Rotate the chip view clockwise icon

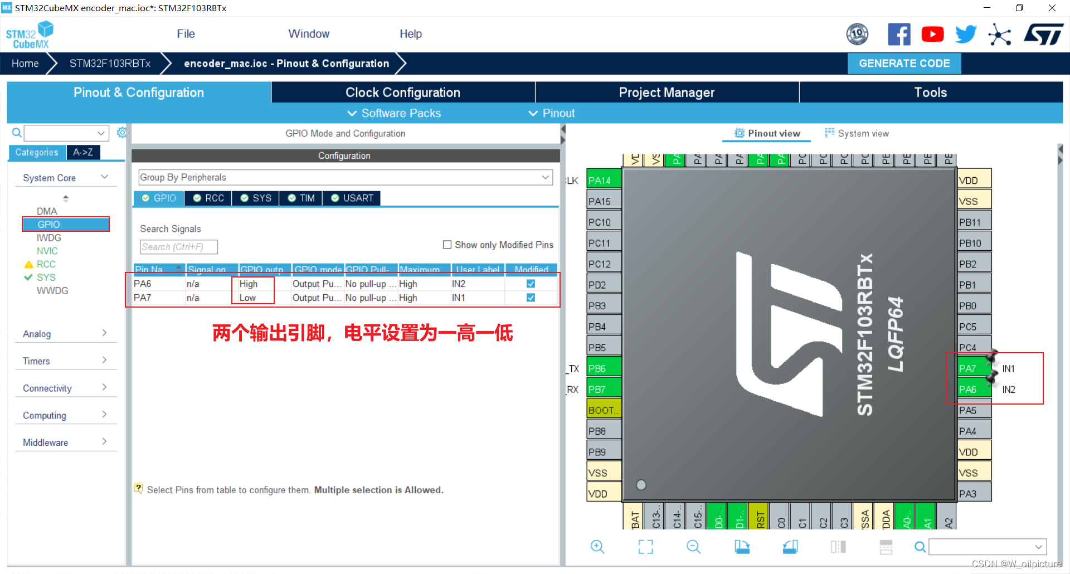tap(742, 547)
